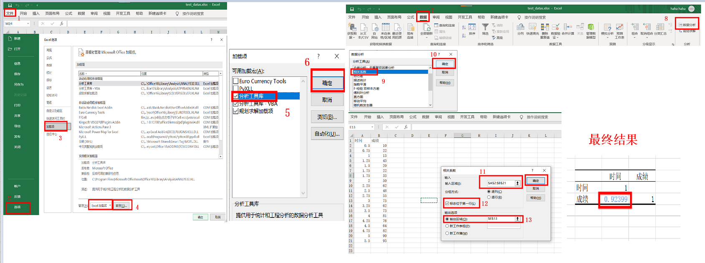Expand the 取消组合 dropdown in ribbon
The width and height of the screenshot is (705, 263).
(647, 37)
